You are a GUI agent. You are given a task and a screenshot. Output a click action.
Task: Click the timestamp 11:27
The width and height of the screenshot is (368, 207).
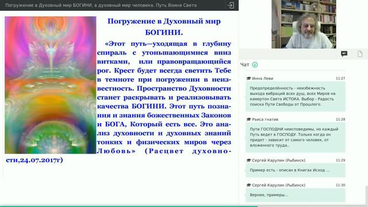click(x=340, y=78)
